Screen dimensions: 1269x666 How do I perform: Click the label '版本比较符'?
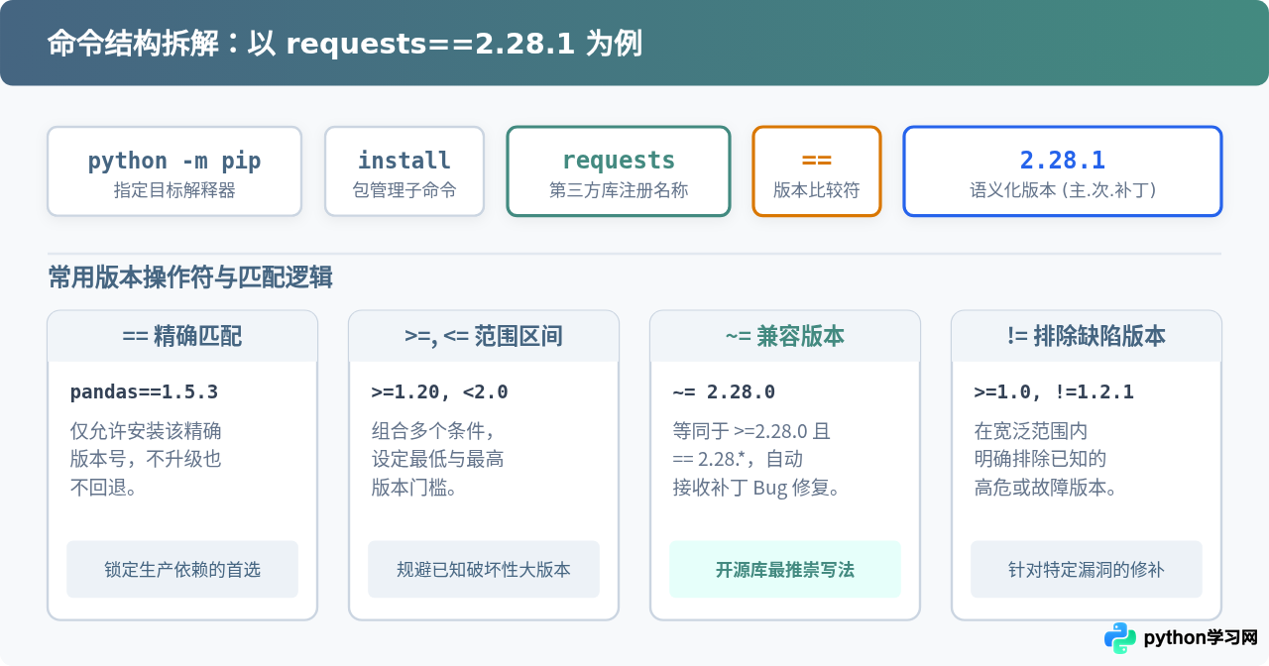(817, 190)
